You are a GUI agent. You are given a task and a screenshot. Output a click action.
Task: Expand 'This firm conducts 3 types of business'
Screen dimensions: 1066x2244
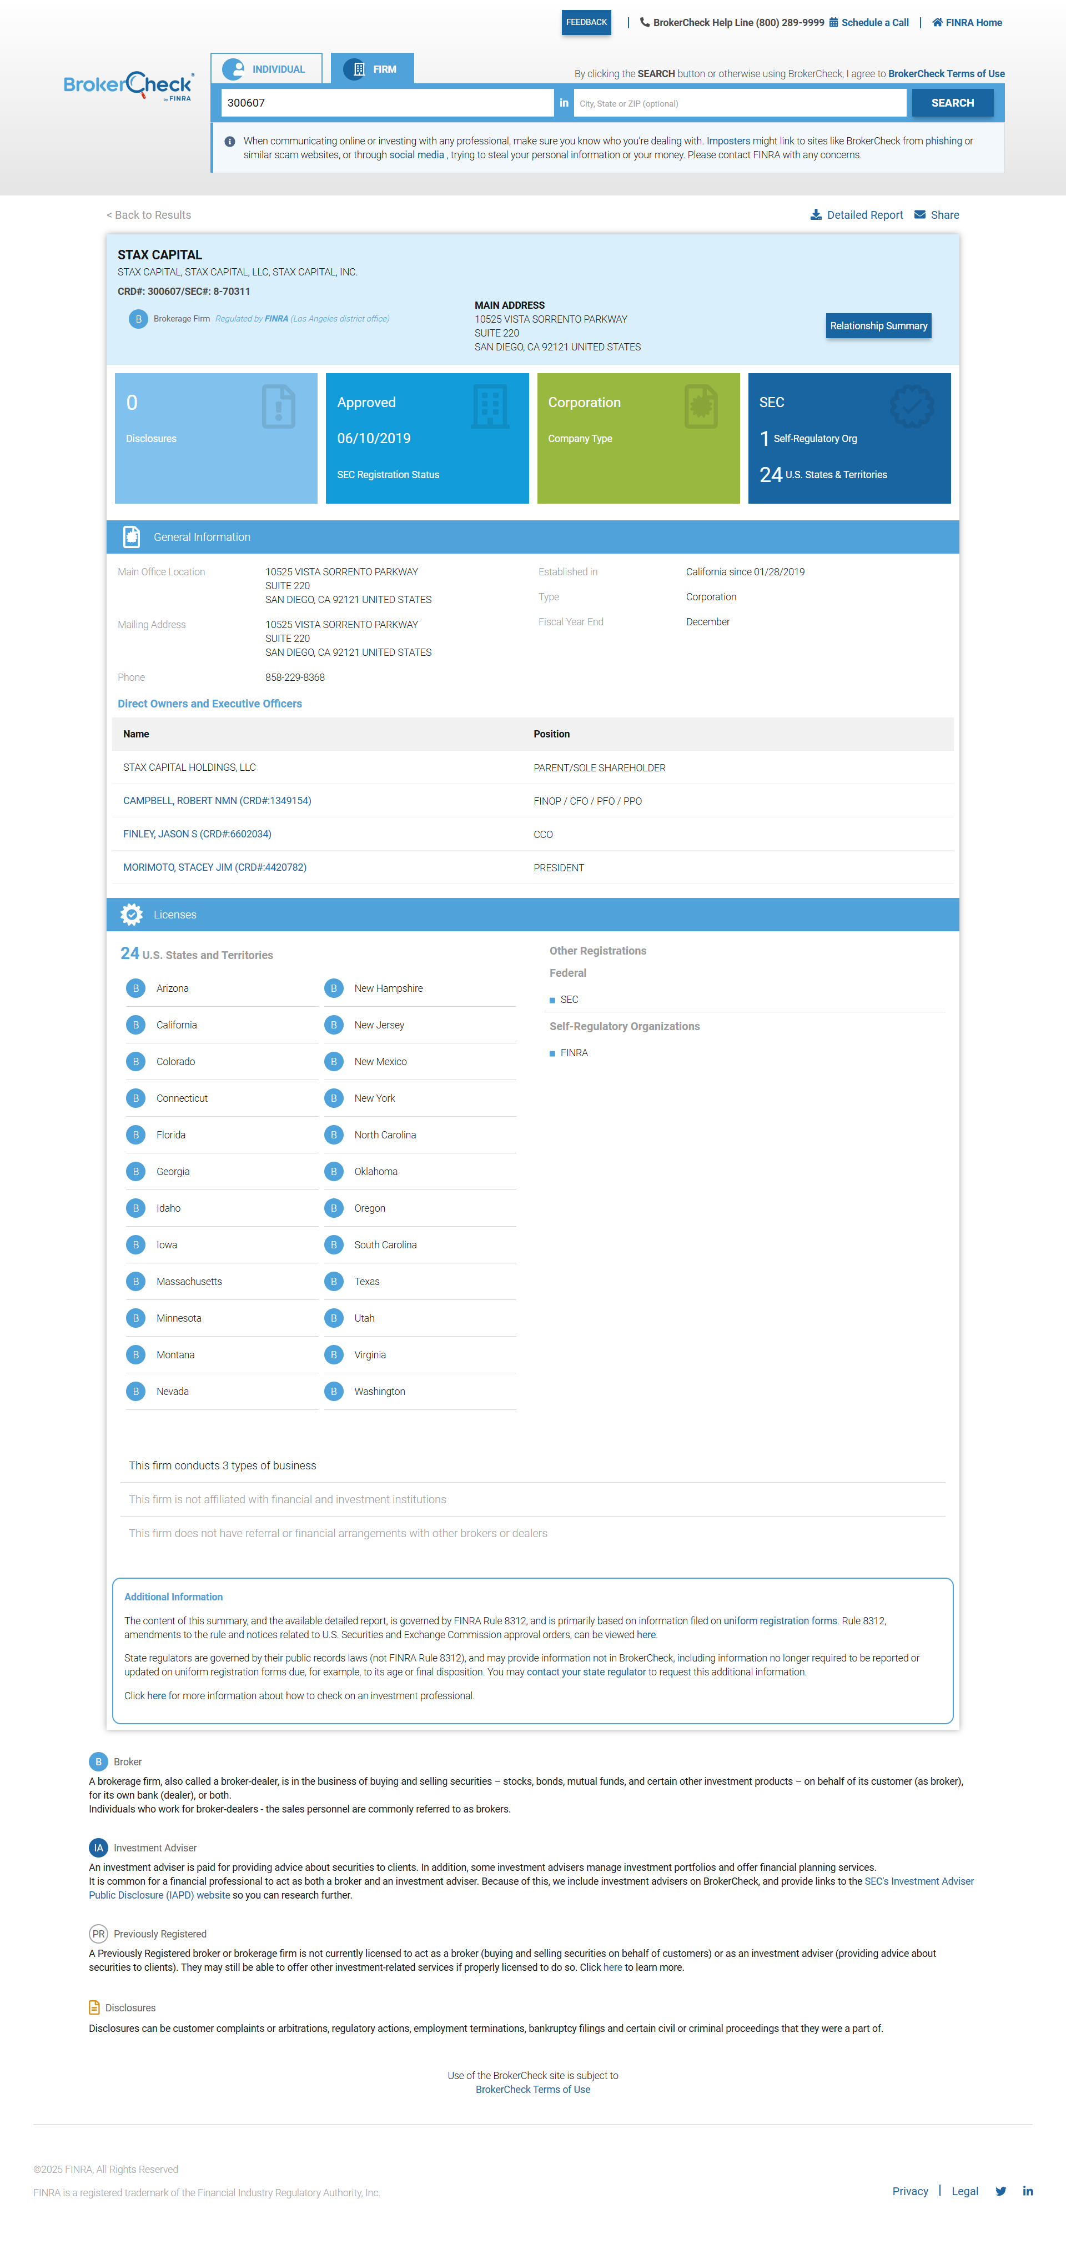click(533, 1465)
